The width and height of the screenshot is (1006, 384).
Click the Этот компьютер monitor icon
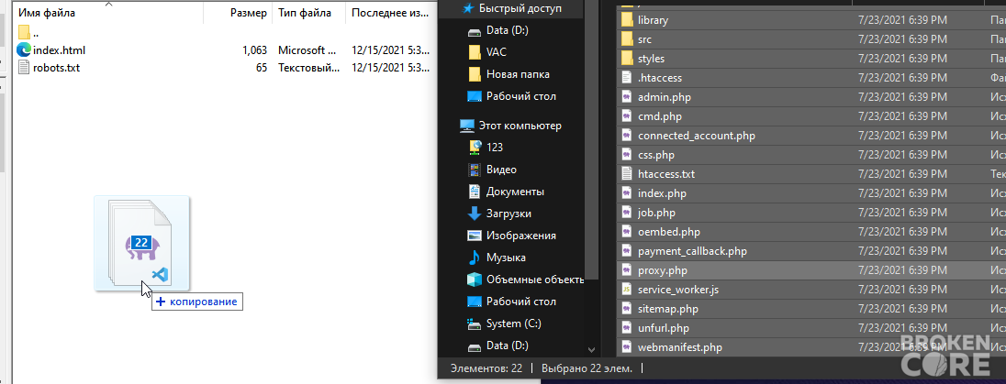click(x=467, y=126)
